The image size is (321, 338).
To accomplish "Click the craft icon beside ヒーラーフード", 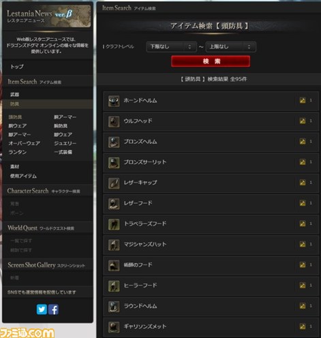I will (x=303, y=286).
